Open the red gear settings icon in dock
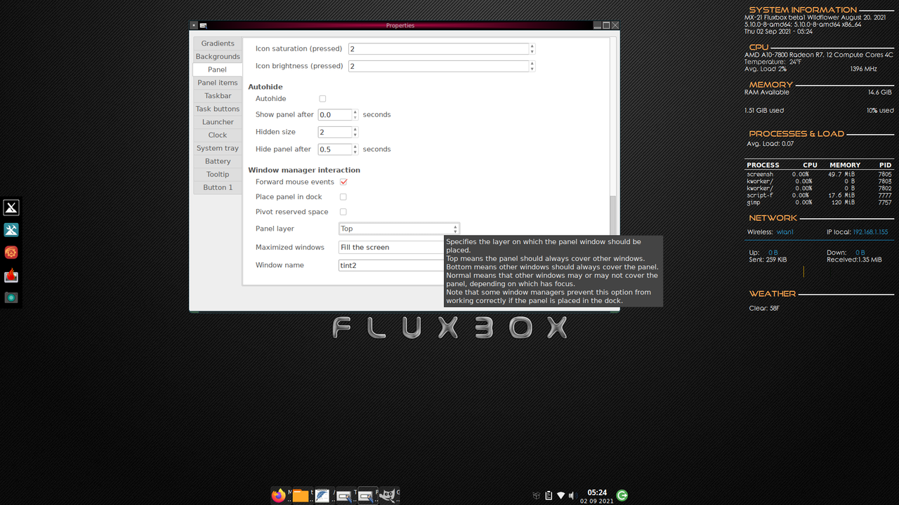The width and height of the screenshot is (899, 505). click(x=11, y=252)
